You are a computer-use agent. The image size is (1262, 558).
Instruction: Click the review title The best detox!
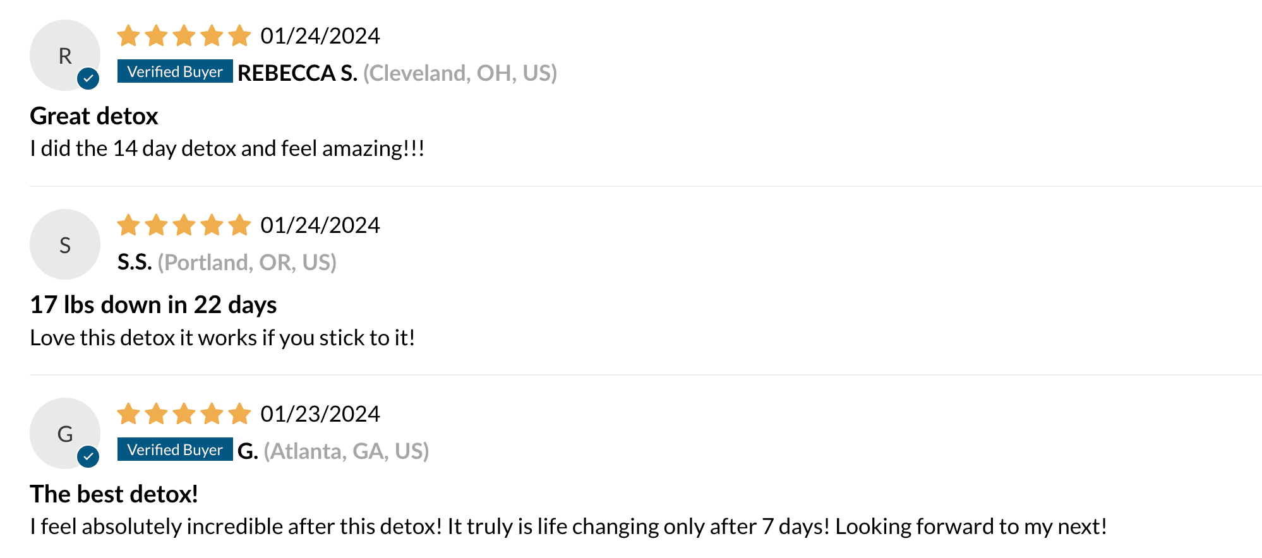click(114, 494)
